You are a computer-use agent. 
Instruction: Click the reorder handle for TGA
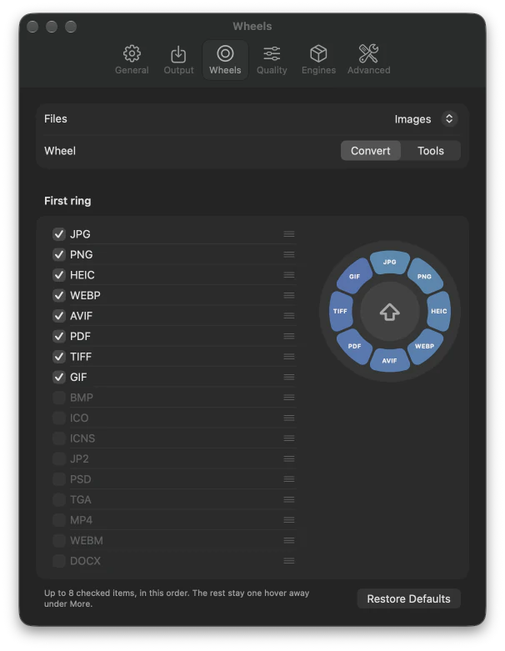tap(289, 499)
